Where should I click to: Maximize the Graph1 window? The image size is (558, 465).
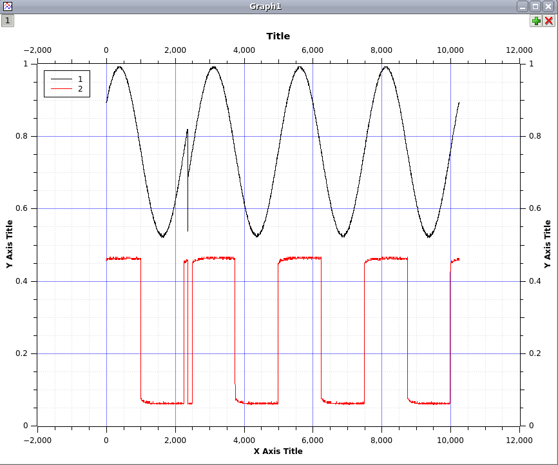(x=535, y=6)
